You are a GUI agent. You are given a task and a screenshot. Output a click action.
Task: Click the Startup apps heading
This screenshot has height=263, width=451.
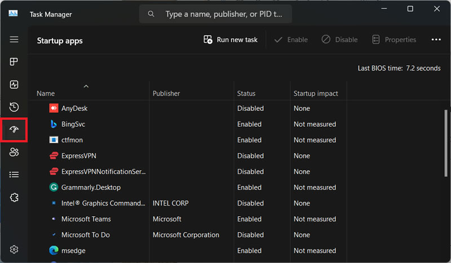pyautogui.click(x=60, y=41)
